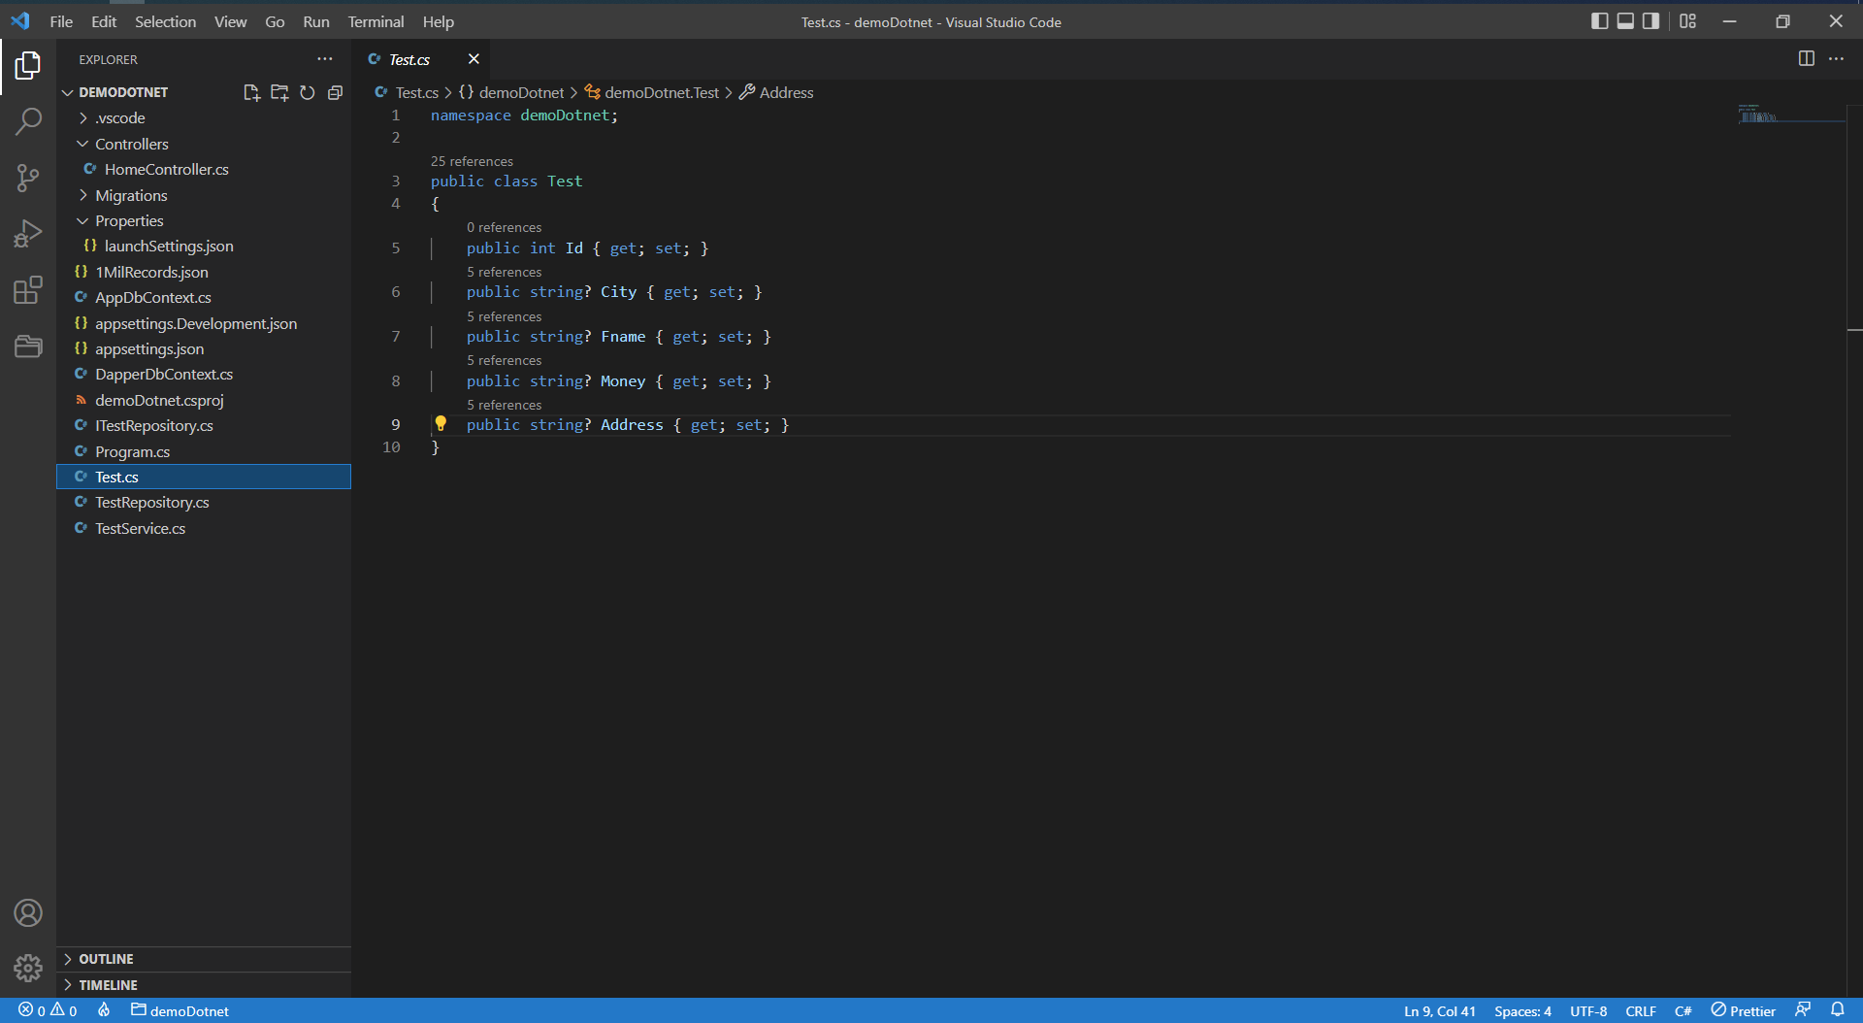This screenshot has height=1023, width=1863.
Task: Split the editor to the right
Action: (x=1806, y=59)
